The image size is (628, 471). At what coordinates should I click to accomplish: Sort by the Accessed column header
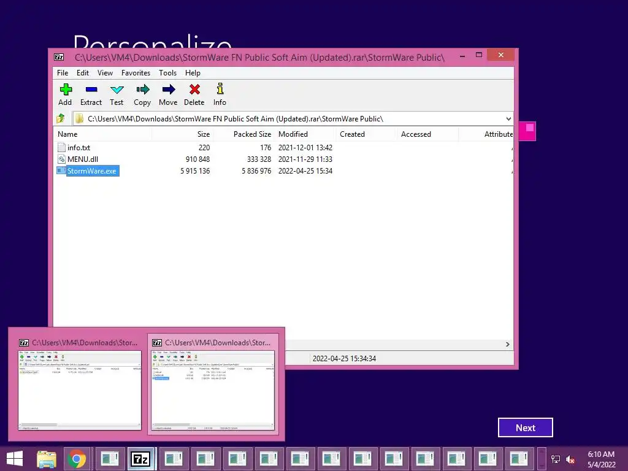(427, 134)
